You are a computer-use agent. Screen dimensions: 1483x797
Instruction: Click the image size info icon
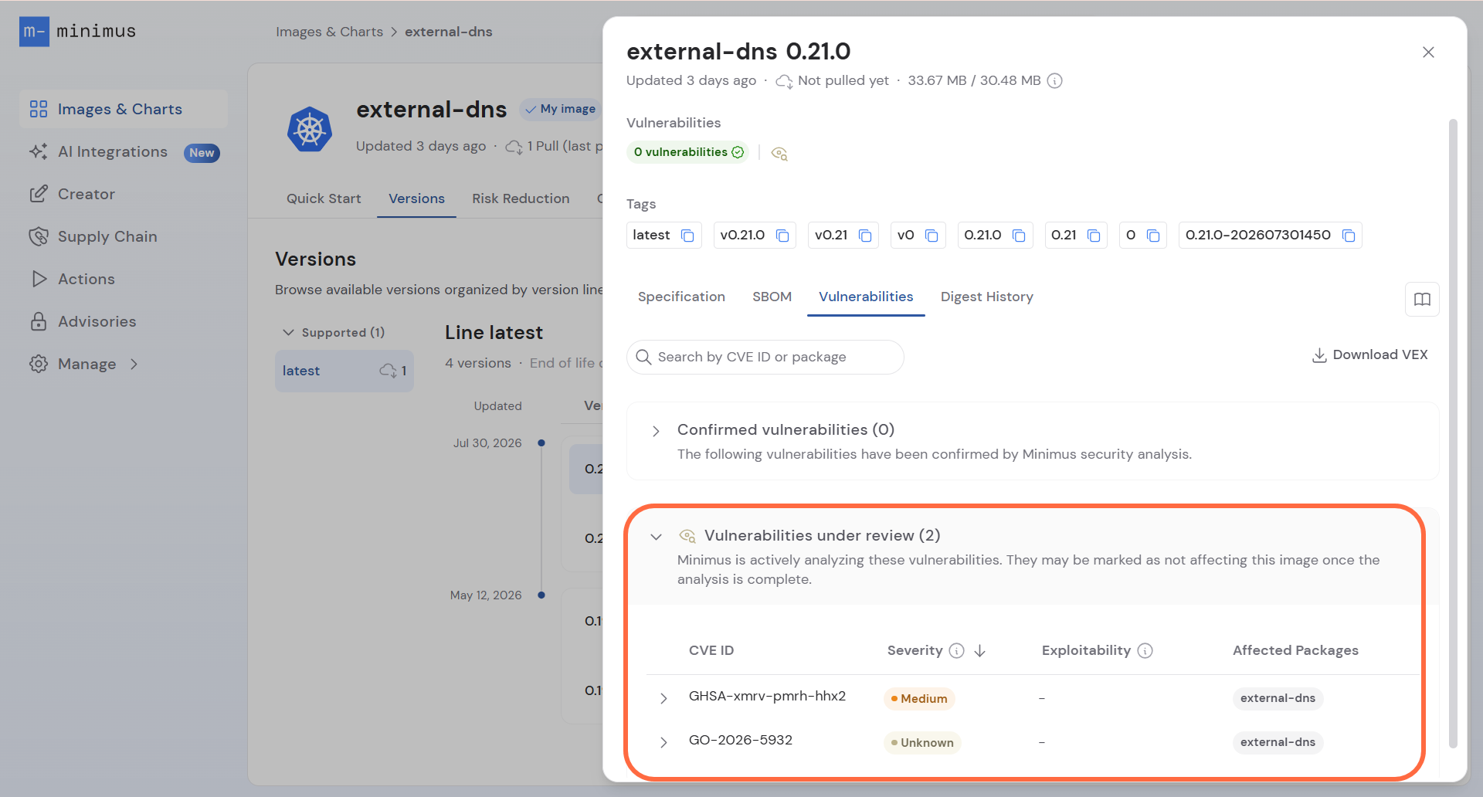point(1055,81)
